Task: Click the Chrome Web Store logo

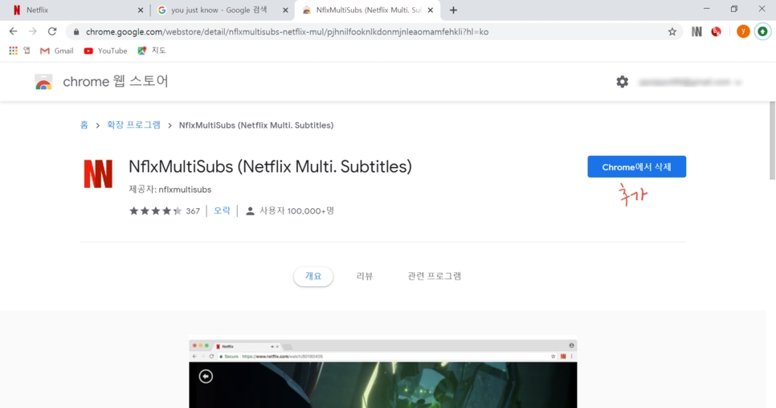Action: [x=43, y=82]
